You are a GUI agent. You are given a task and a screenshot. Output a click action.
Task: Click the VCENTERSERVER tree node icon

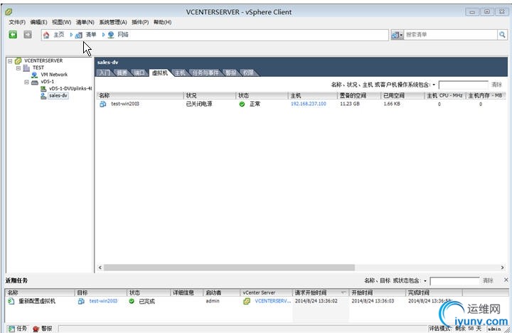click(x=18, y=60)
